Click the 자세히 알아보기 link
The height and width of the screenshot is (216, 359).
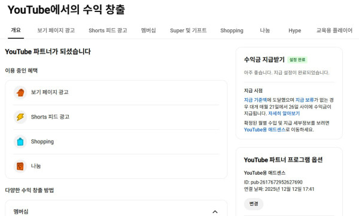click(284, 113)
